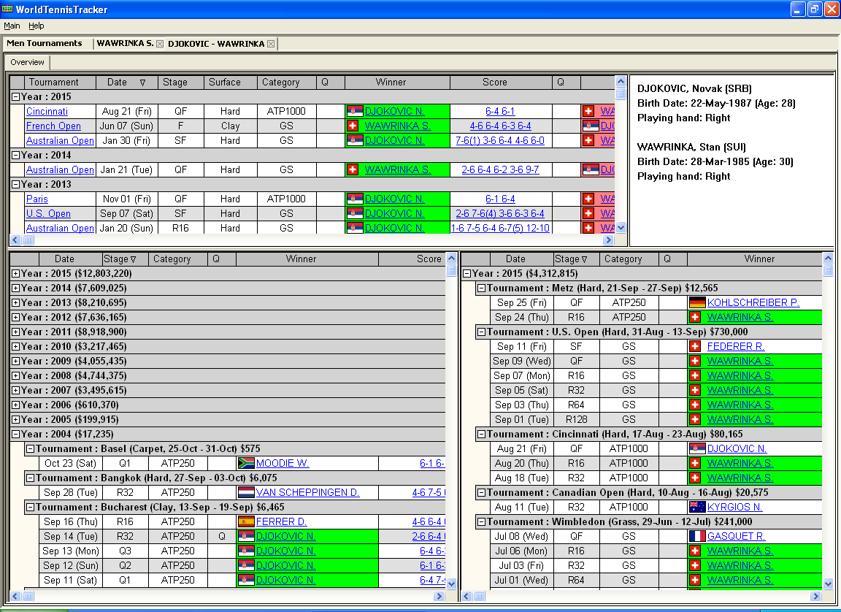Viewport: 841px width, 612px height.
Task: Open the Help menu
Action: [36, 26]
